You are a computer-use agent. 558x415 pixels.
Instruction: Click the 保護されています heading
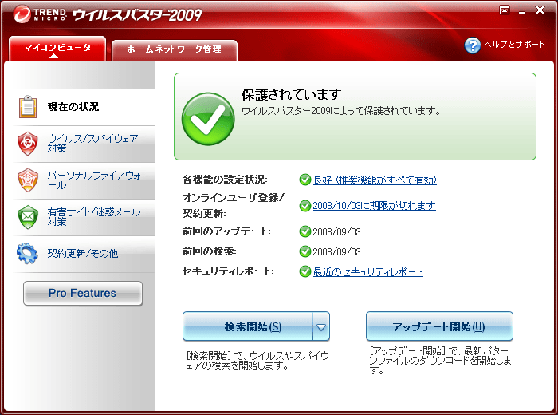click(292, 95)
